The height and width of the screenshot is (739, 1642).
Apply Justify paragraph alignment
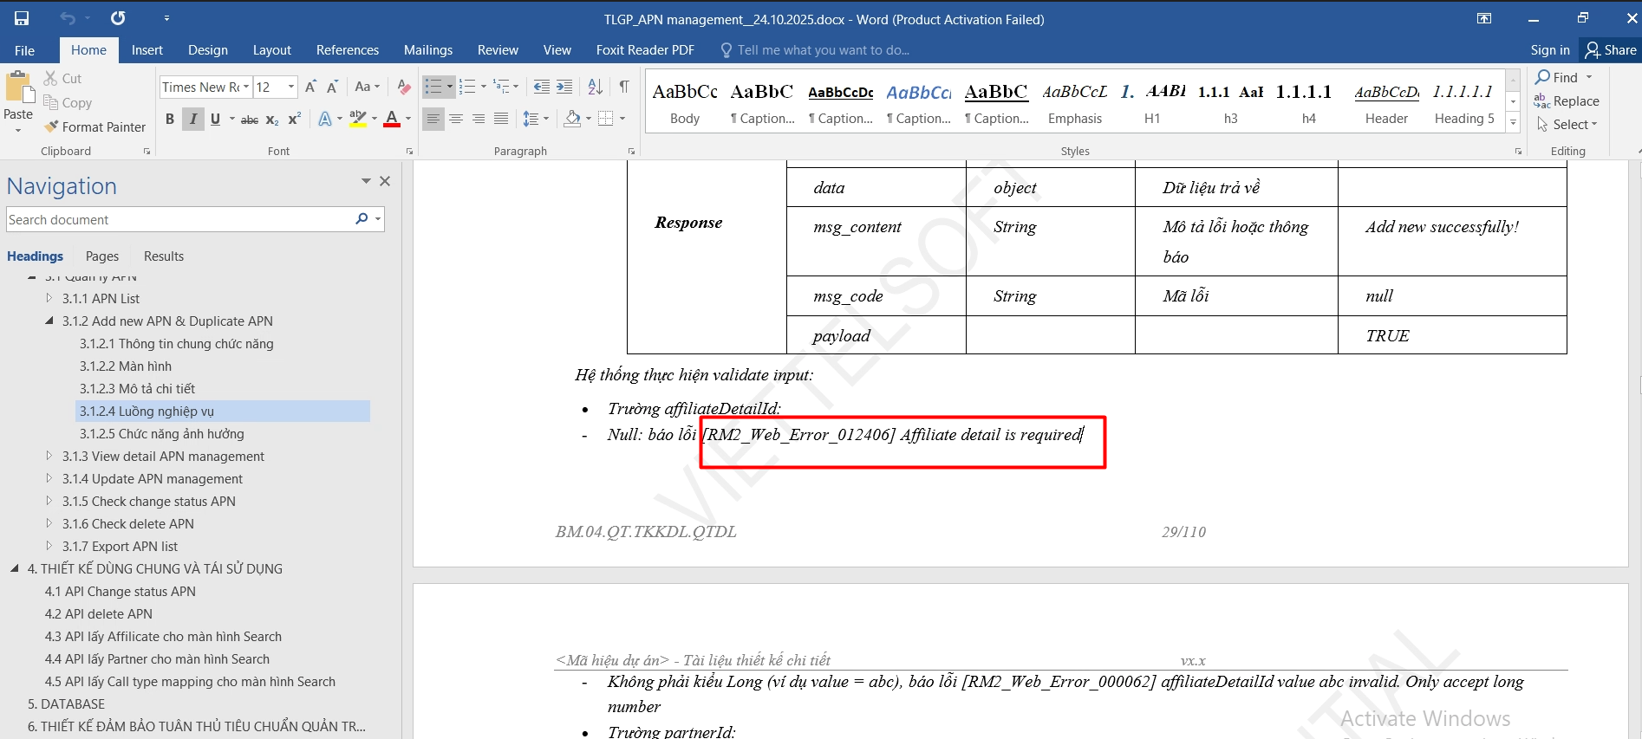[501, 119]
